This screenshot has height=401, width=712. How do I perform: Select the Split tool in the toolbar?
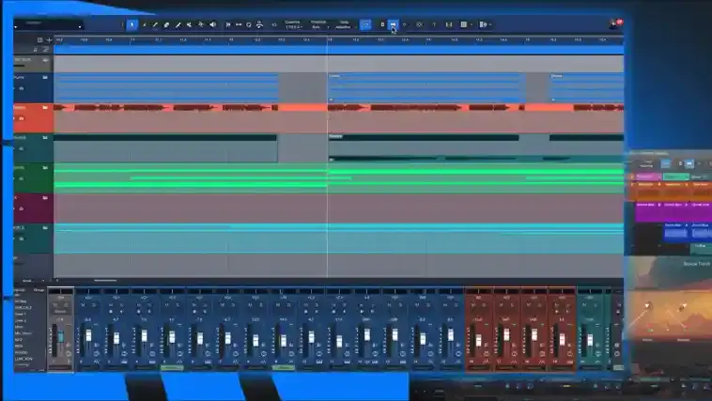point(155,25)
